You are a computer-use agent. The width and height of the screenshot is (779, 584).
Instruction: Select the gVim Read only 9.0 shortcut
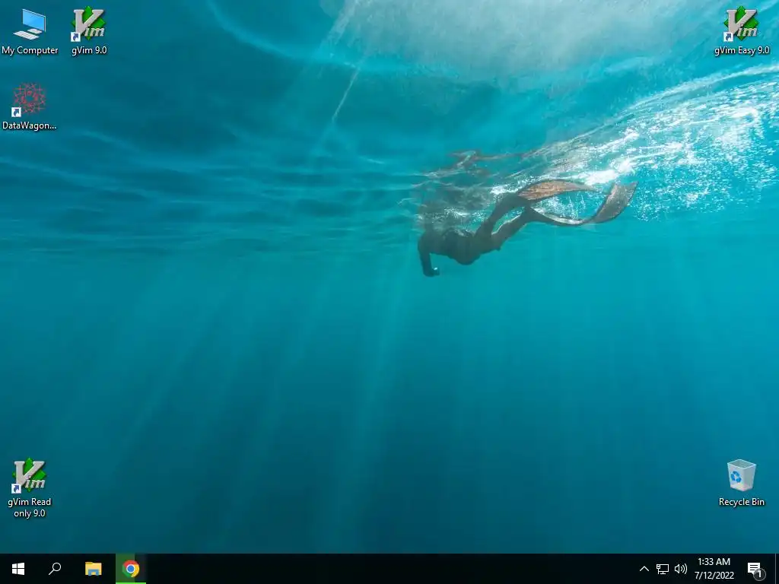coord(30,488)
